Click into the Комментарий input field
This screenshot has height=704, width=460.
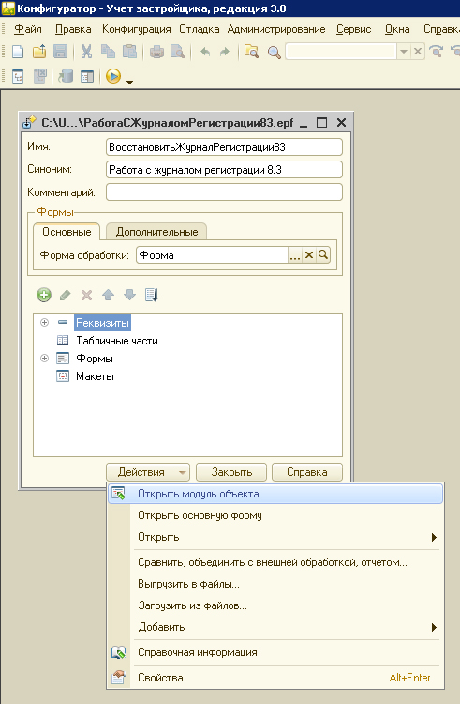(x=225, y=192)
